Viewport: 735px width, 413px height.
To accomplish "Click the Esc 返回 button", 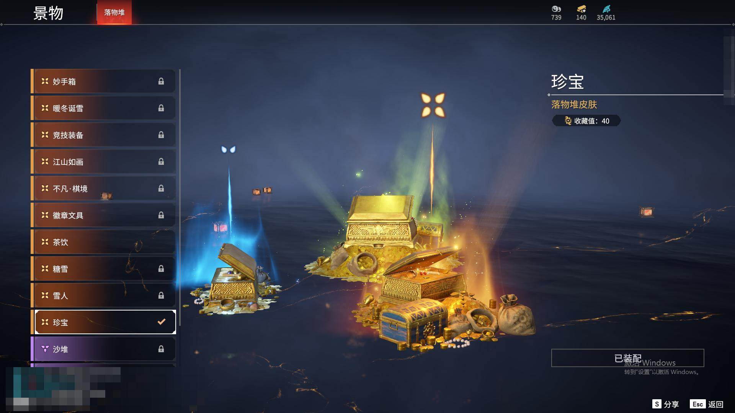I will (x=707, y=404).
